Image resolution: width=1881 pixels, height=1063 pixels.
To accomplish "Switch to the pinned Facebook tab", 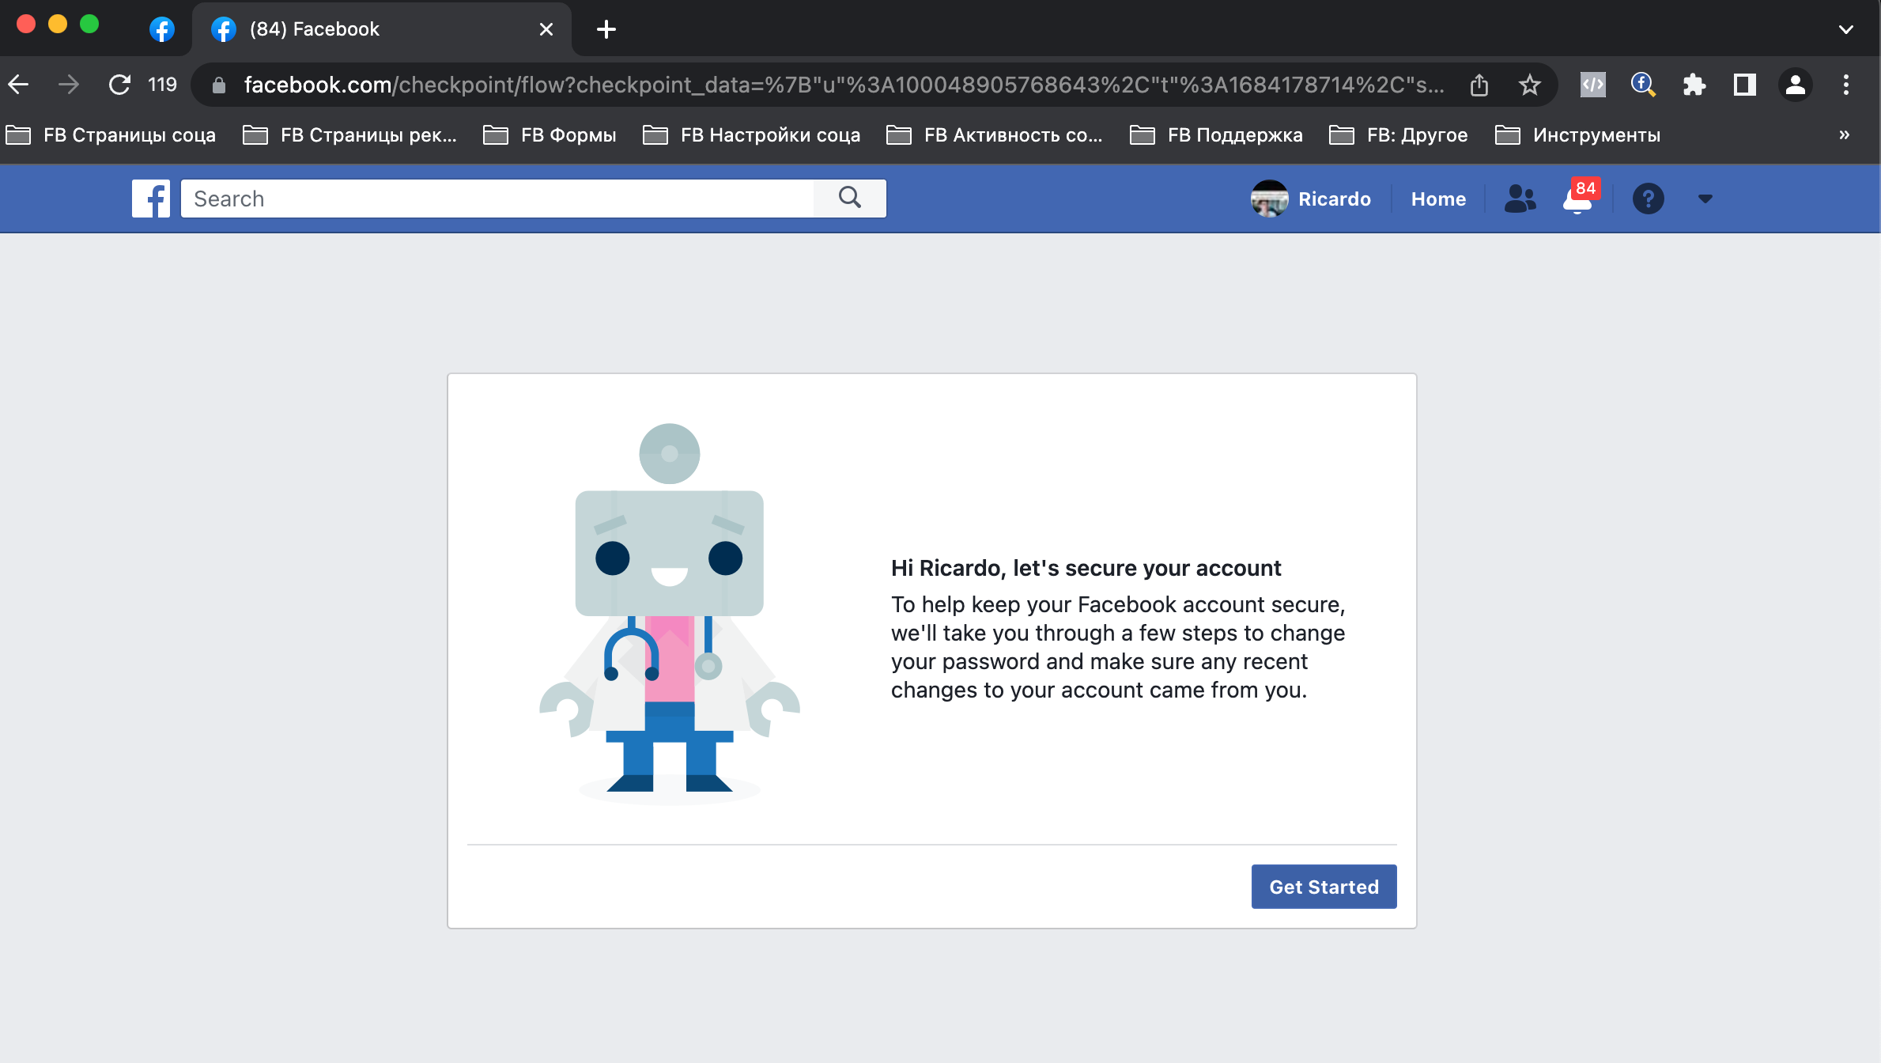I will pyautogui.click(x=162, y=29).
